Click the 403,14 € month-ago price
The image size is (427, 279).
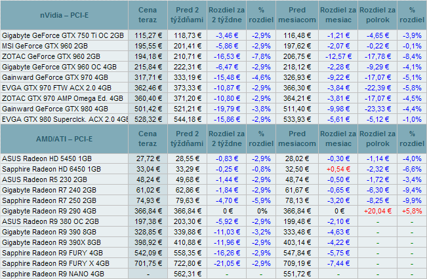(297, 242)
